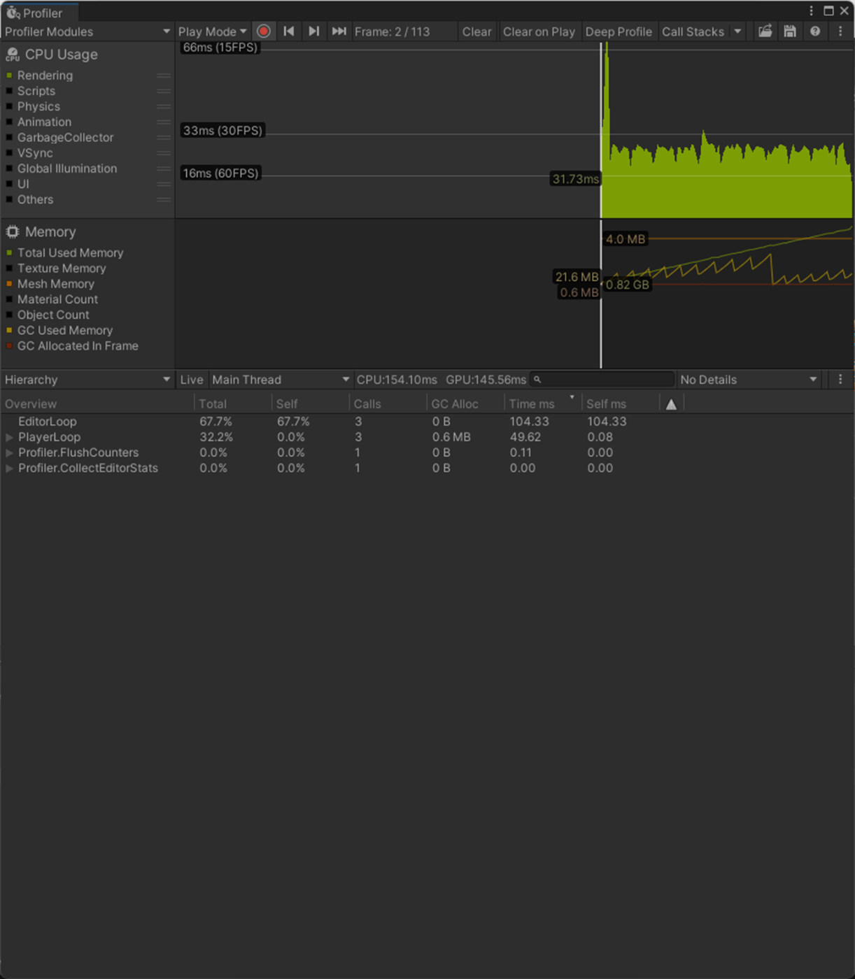
Task: Grab the Others reorder handle
Action: point(164,199)
